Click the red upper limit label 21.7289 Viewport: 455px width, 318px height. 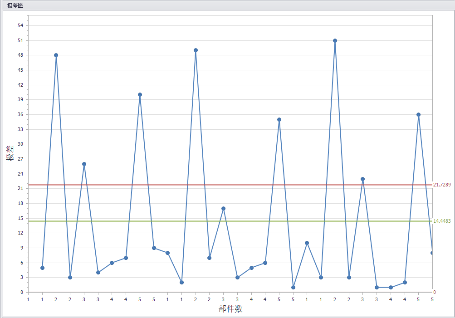[441, 185]
